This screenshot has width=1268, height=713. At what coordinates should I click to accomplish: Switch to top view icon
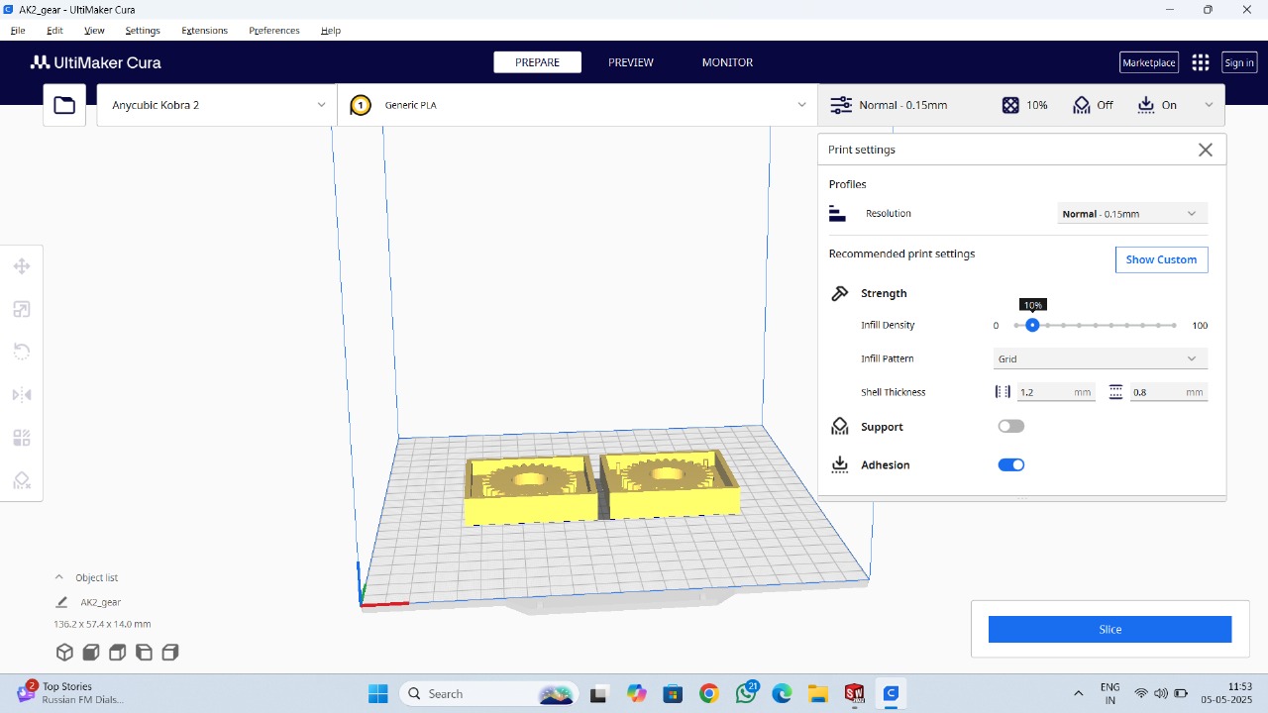(117, 653)
